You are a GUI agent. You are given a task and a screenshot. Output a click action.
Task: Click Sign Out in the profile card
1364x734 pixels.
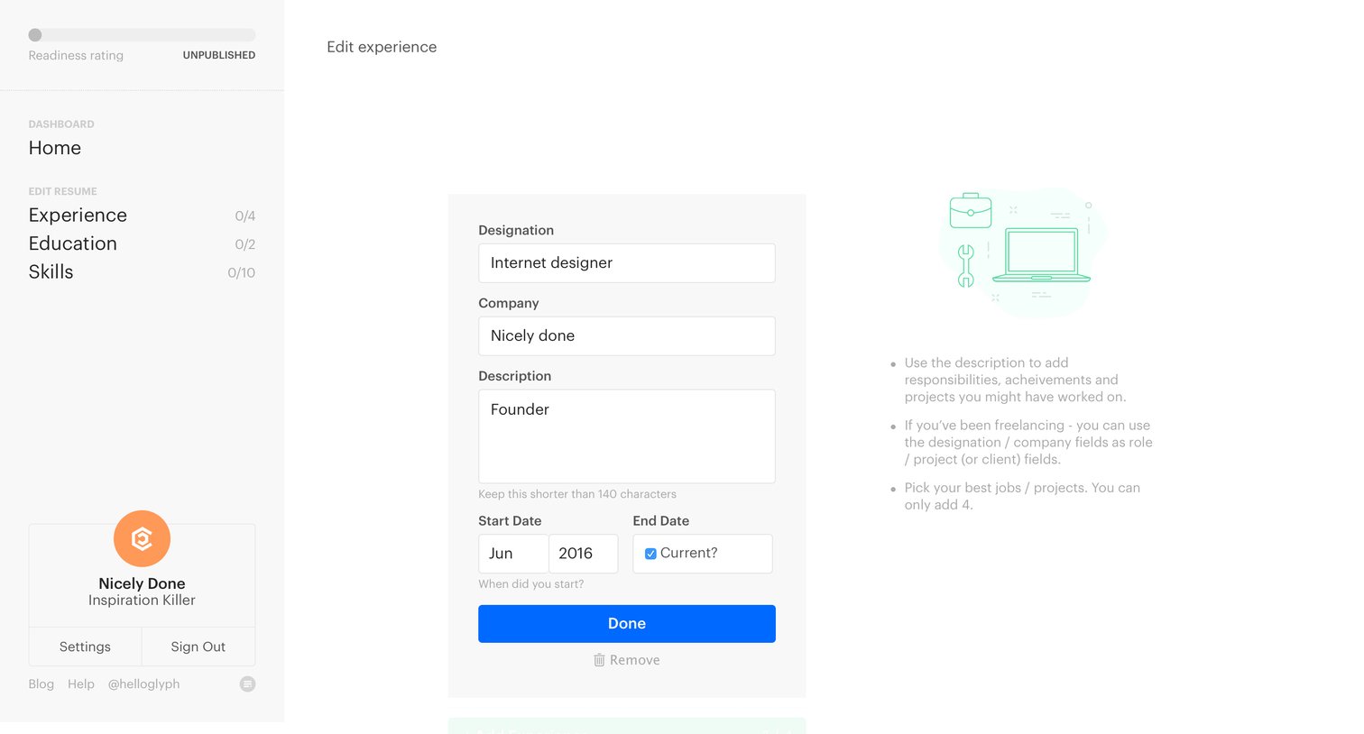coord(198,647)
